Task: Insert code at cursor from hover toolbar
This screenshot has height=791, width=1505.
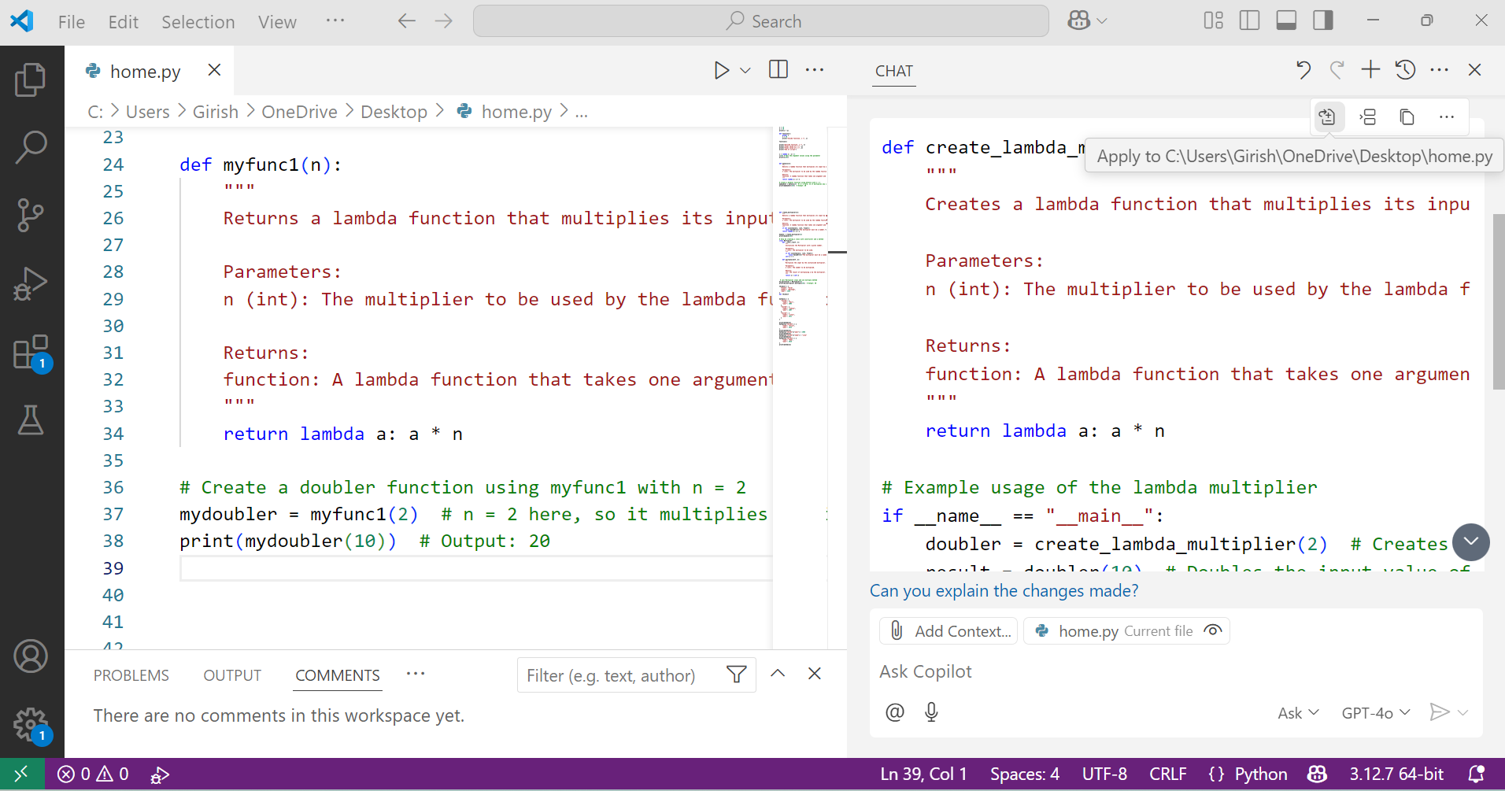Action: click(x=1368, y=116)
